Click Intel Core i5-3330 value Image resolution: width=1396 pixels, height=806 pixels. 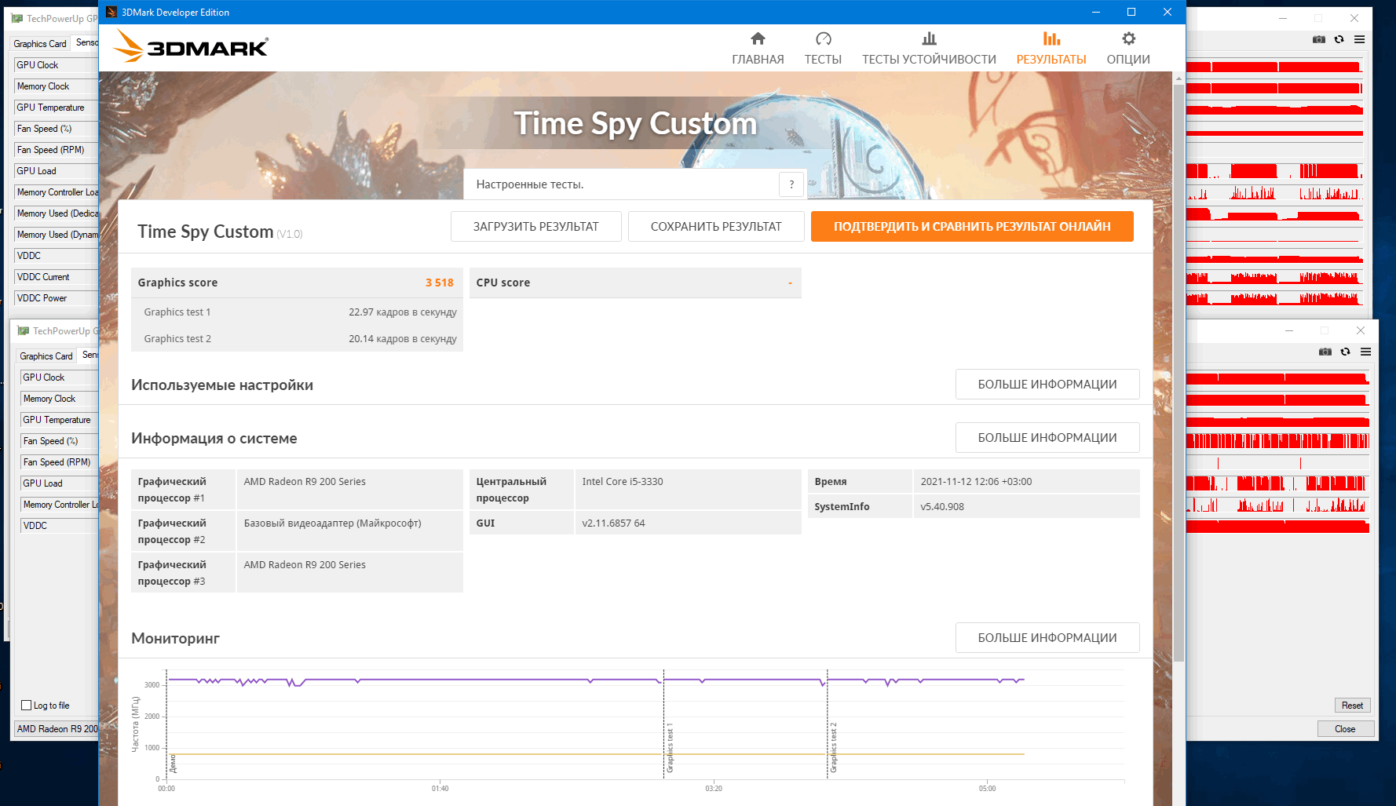(623, 482)
